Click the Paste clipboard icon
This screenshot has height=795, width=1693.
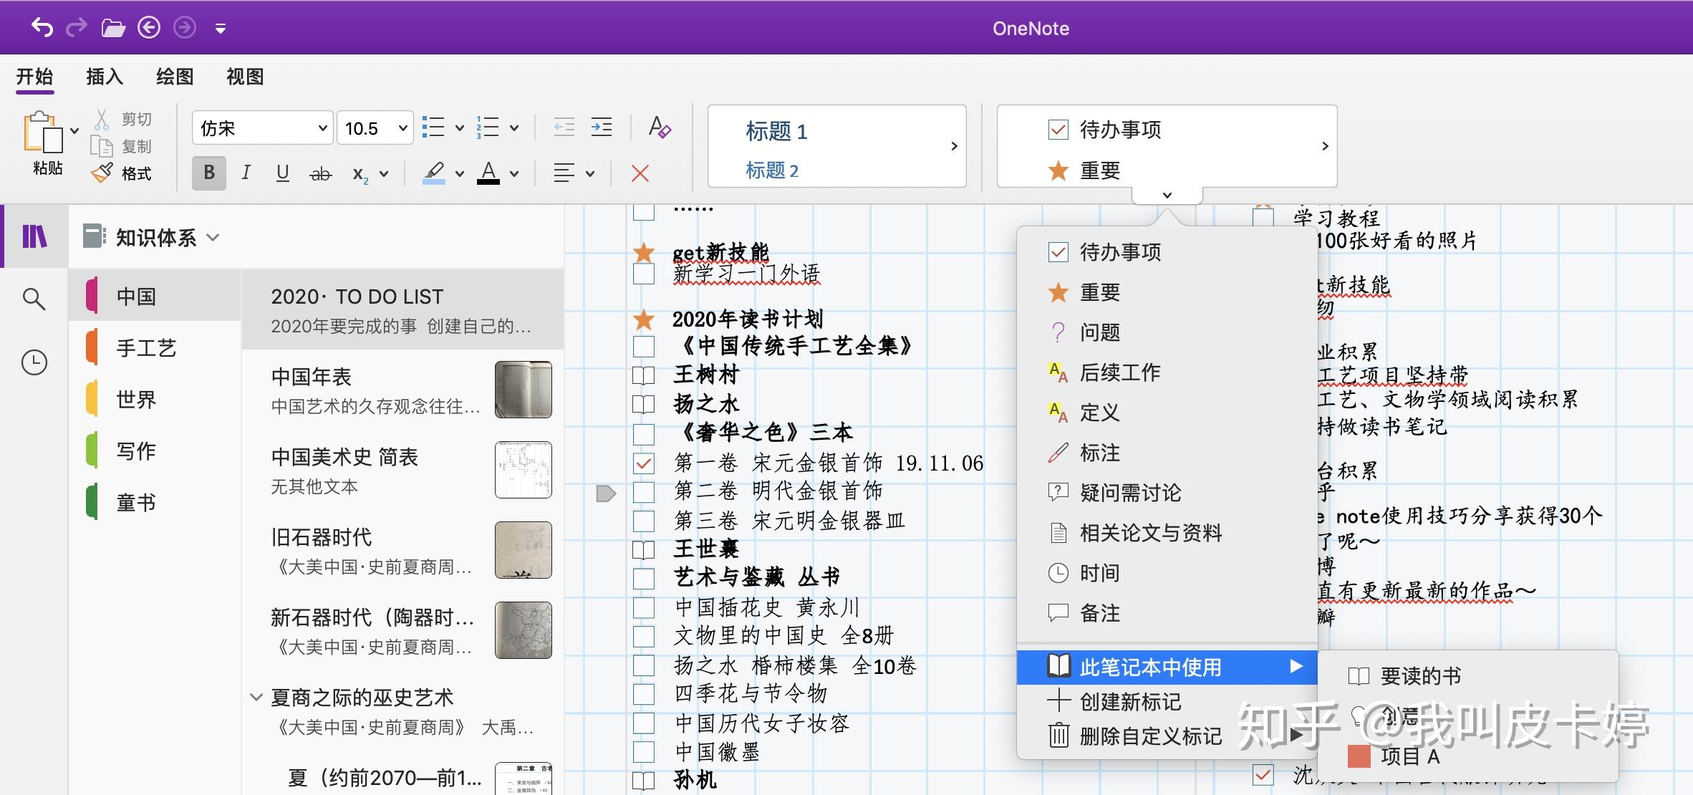pos(43,132)
